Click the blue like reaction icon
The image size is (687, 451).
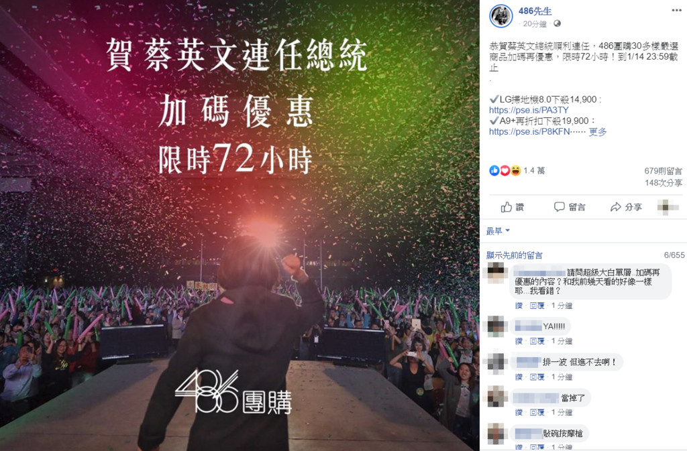tap(494, 171)
